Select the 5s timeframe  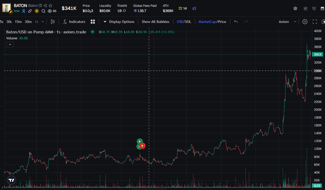click(x=2, y=22)
